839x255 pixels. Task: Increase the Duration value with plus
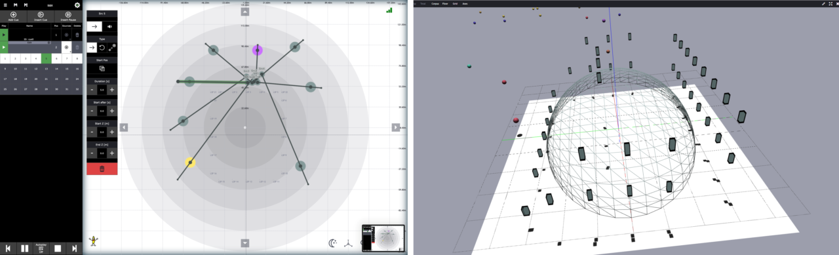pos(112,89)
